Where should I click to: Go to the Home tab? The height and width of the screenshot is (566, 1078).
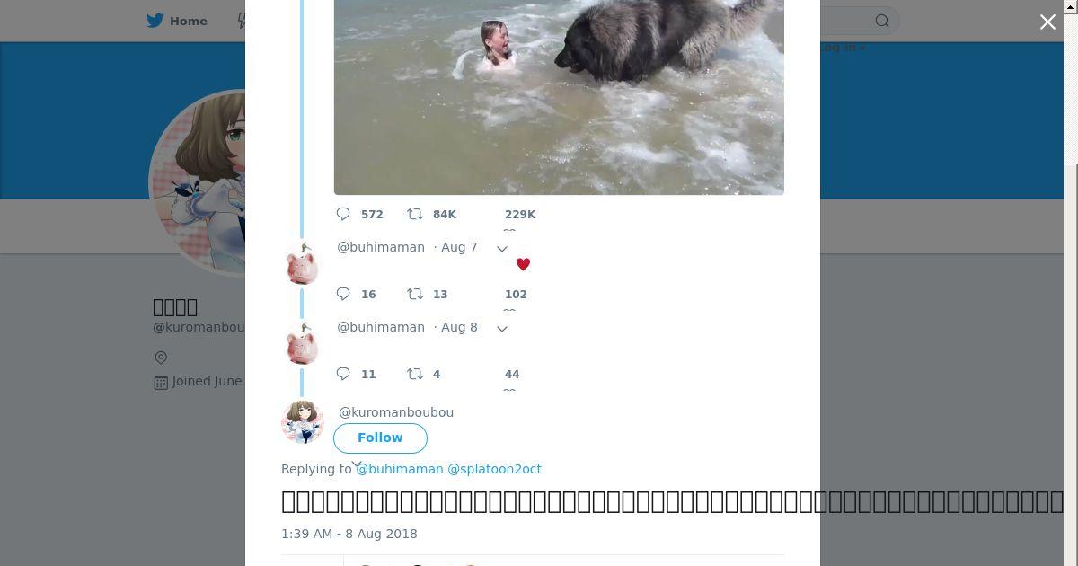178,21
